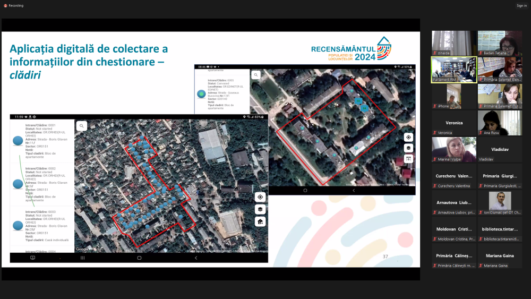Image resolution: width=531 pixels, height=299 pixels.
Task: Select the blue marker for building 0003
Action: [18, 226]
